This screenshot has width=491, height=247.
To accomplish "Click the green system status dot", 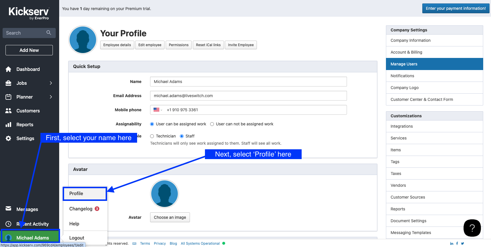I will (224, 243).
